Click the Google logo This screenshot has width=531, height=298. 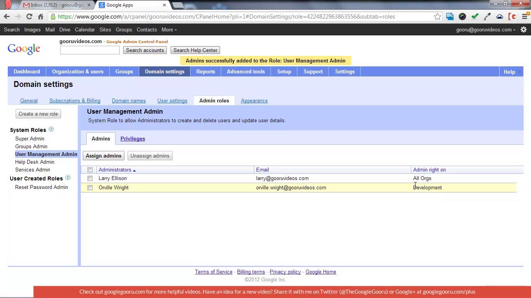point(24,49)
